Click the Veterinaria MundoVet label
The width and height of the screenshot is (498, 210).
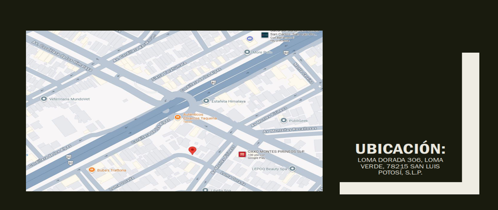70,99
